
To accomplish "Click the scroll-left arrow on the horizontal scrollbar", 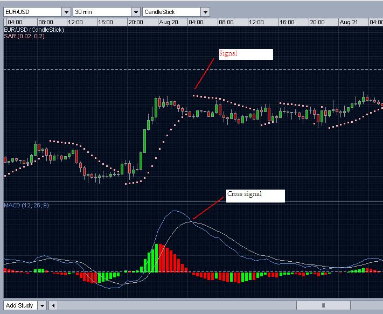I will pyautogui.click(x=53, y=305).
